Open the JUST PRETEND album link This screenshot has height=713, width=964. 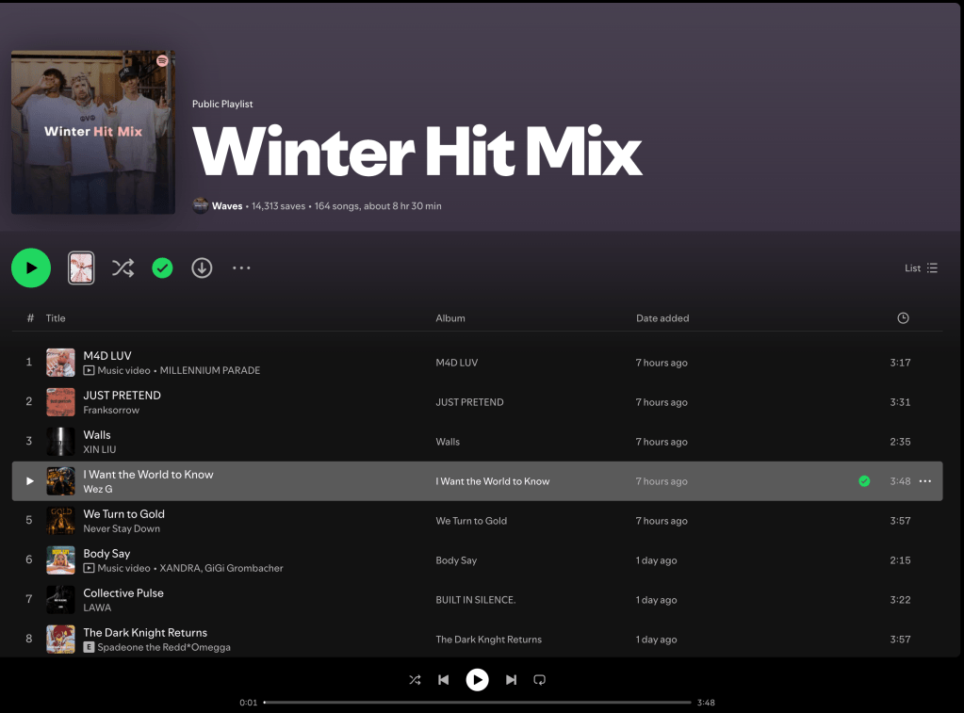469,402
